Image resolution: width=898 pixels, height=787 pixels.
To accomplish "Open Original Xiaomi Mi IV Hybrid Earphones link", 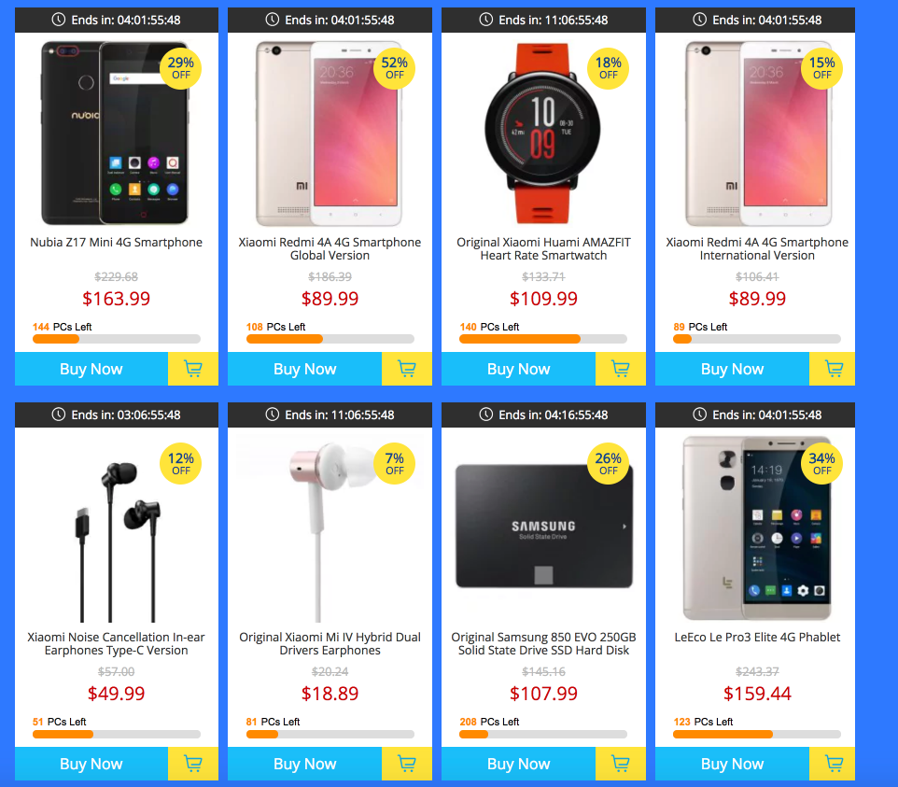I will click(330, 644).
